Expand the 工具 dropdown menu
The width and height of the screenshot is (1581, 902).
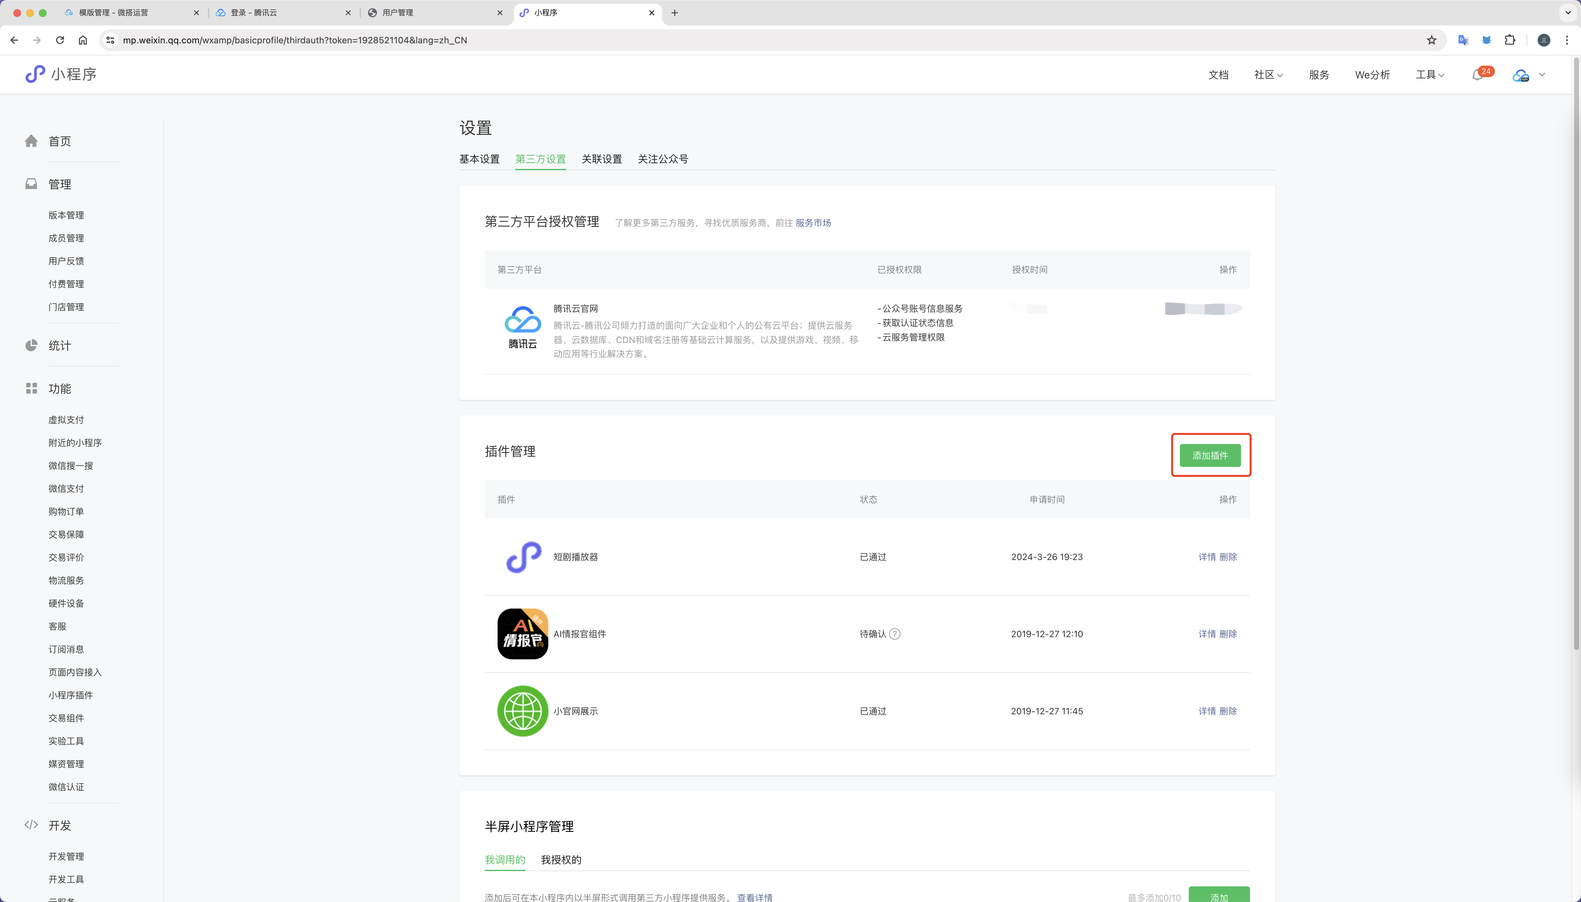(1430, 75)
